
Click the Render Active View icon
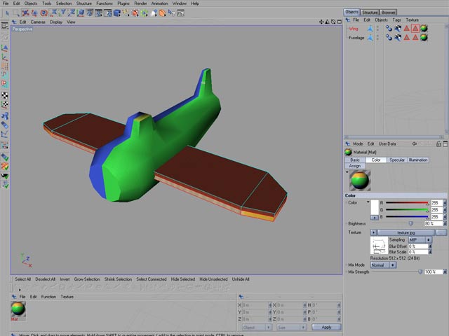[90, 13]
